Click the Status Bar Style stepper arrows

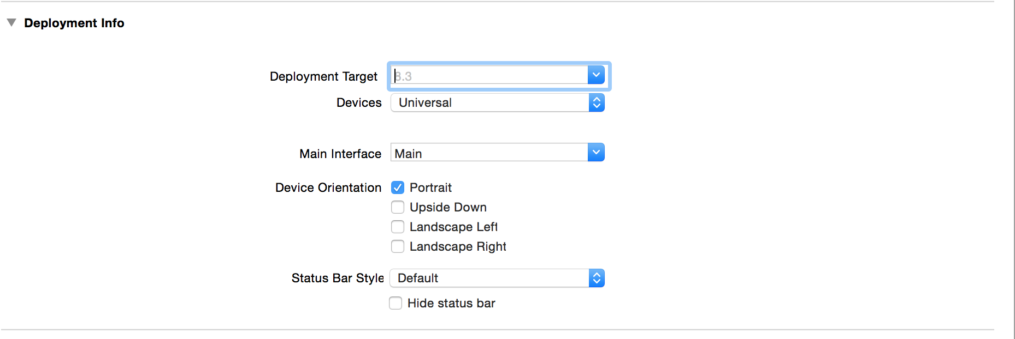coord(597,278)
